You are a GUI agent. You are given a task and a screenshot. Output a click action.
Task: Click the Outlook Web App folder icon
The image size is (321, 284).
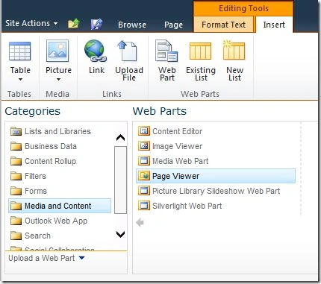point(16,221)
